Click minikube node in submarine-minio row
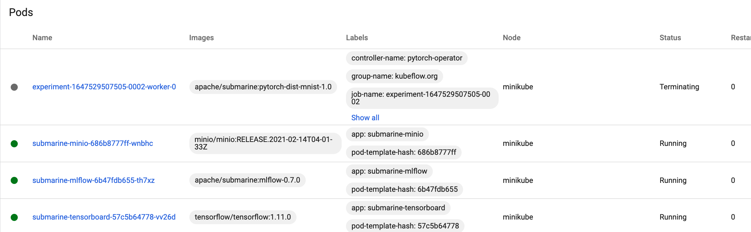The height and width of the screenshot is (232, 751). pos(518,143)
